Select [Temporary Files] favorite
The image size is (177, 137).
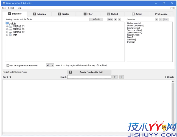point(134,30)
